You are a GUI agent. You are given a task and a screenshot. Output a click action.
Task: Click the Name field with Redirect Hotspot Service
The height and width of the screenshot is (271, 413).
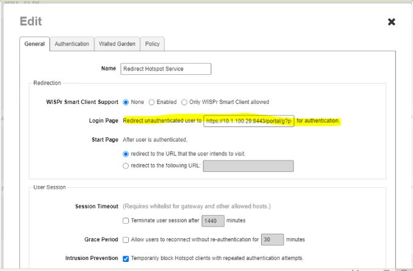click(165, 69)
